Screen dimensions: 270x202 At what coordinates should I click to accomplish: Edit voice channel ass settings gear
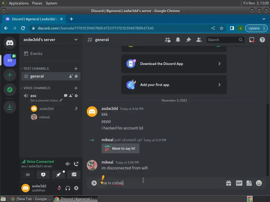click(76, 95)
